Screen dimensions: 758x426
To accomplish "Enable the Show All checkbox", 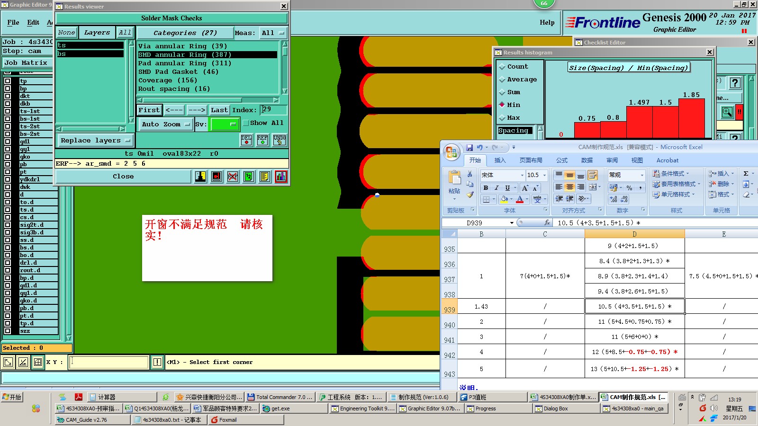I will click(x=245, y=123).
